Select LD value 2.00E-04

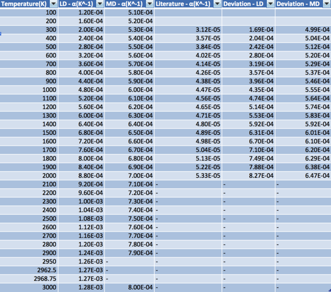(x=81, y=30)
